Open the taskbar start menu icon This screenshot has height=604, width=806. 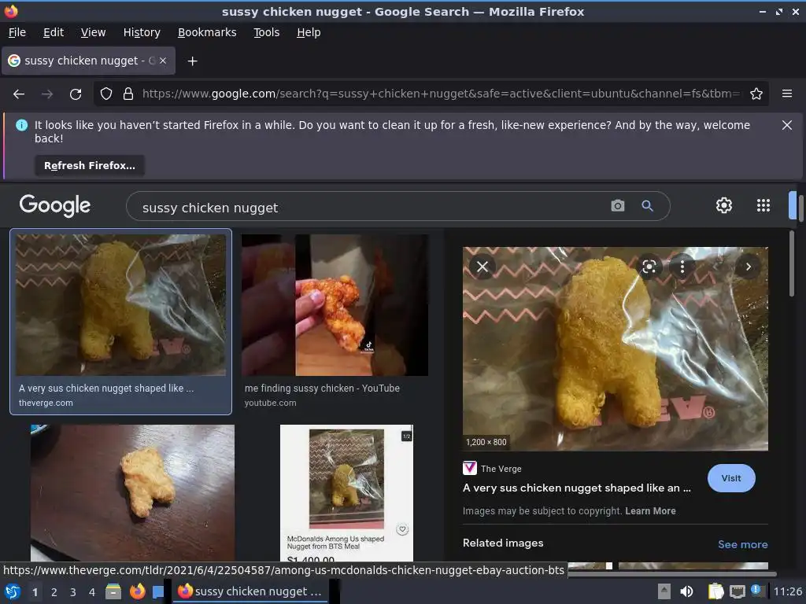click(13, 591)
